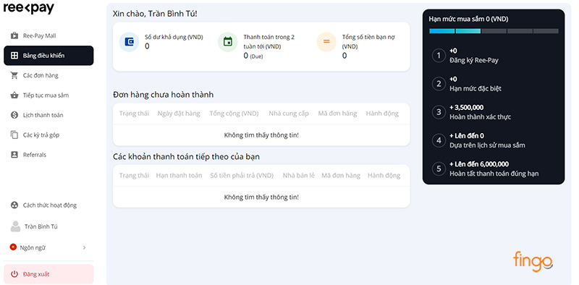Click the Hạn thanh toán column header
This screenshot has height=285, width=579.
[x=179, y=175]
